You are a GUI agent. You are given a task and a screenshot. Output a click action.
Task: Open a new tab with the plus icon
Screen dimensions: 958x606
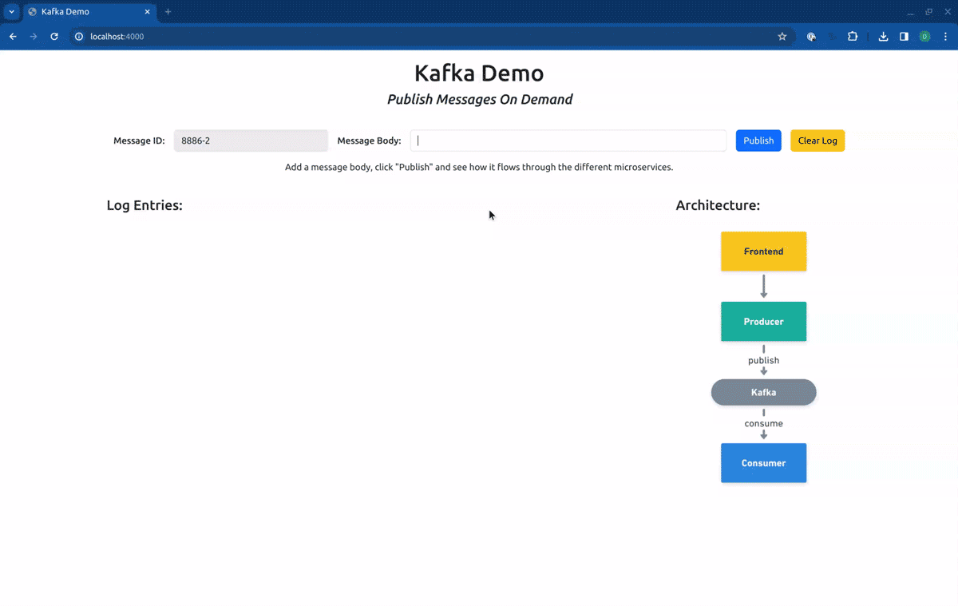coord(168,12)
